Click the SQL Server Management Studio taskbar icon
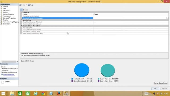Screen dimensions: 170x96 66,94
